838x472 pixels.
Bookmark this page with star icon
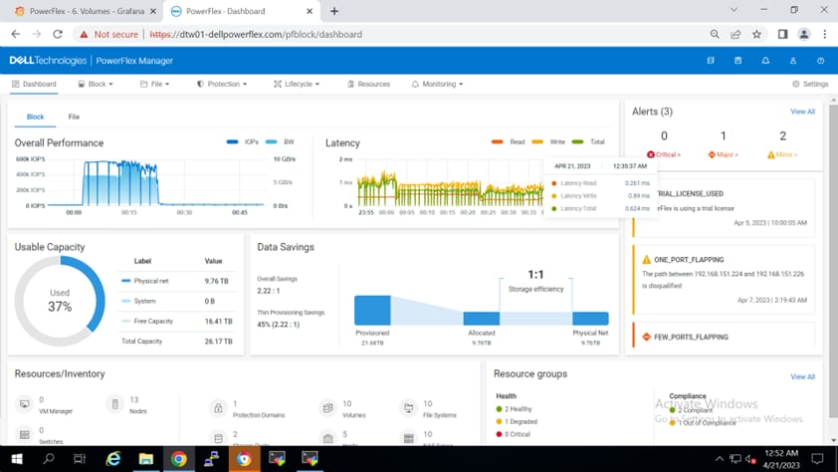756,34
